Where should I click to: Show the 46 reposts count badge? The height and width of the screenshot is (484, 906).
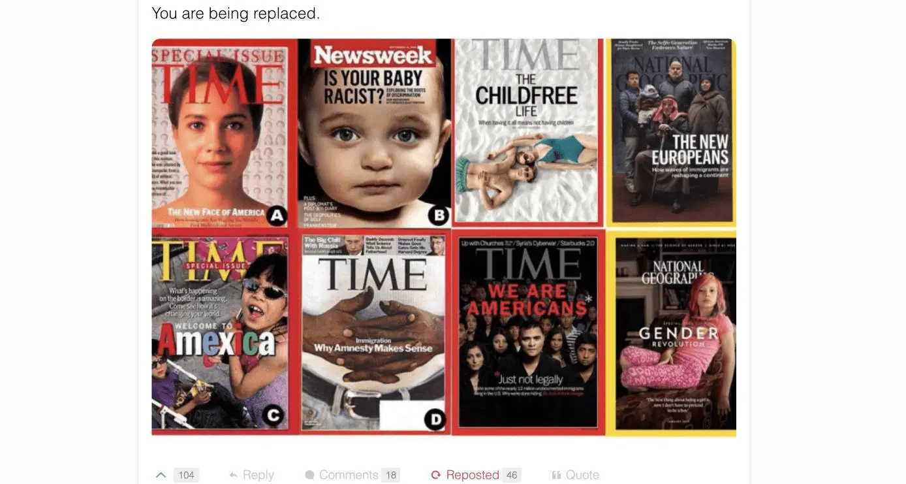tap(512, 476)
